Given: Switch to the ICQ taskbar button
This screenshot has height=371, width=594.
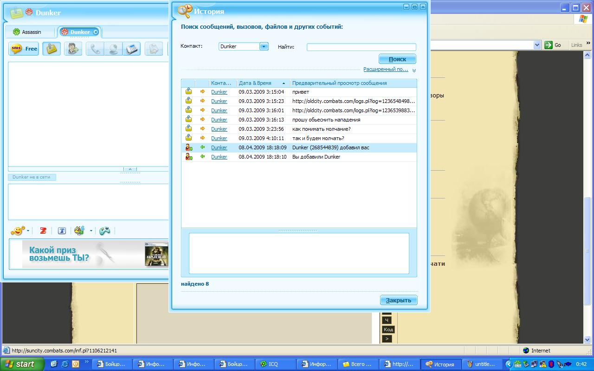Looking at the screenshot, I should [275, 364].
